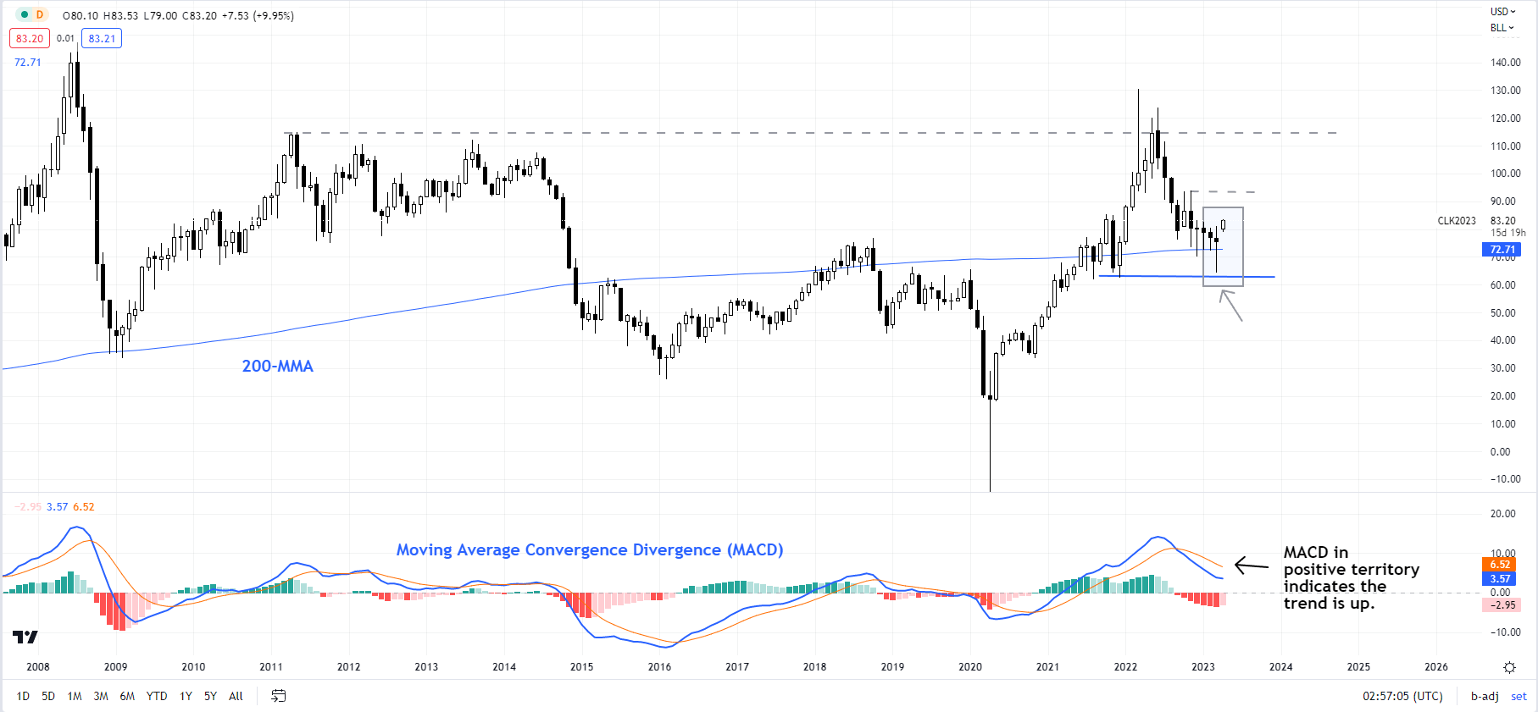Image resolution: width=1538 pixels, height=712 pixels.
Task: Select the 1Y time range
Action: (x=186, y=696)
